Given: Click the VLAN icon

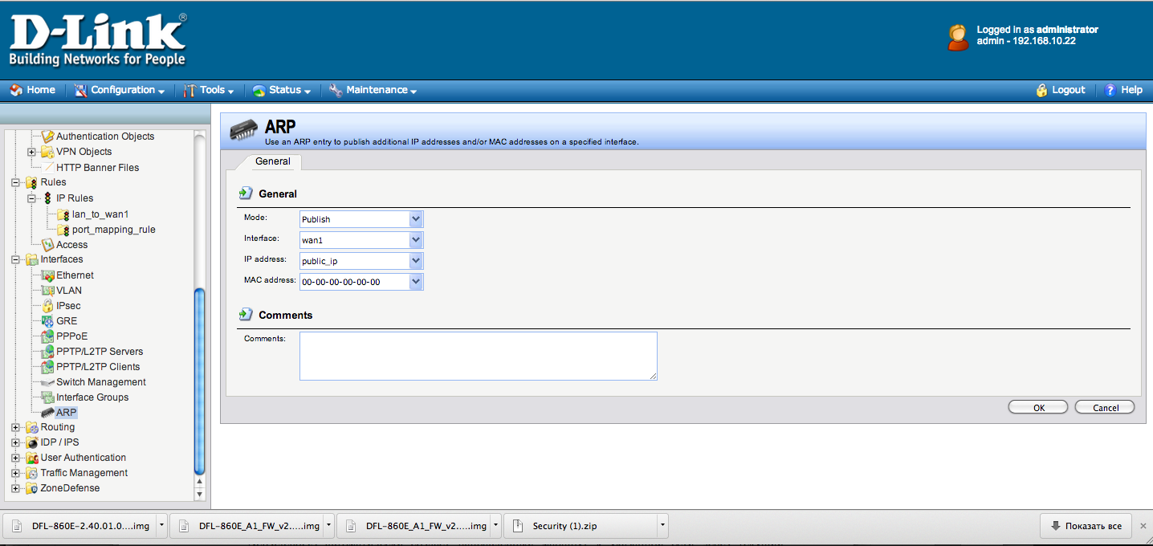Looking at the screenshot, I should coord(47,291).
